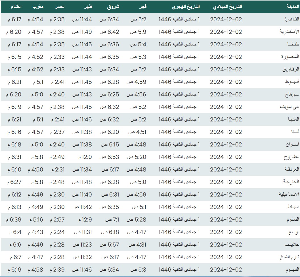Screen dimensions: 300x277
Task: Click the التاريخ الهجري column header
Action: coord(186,7)
